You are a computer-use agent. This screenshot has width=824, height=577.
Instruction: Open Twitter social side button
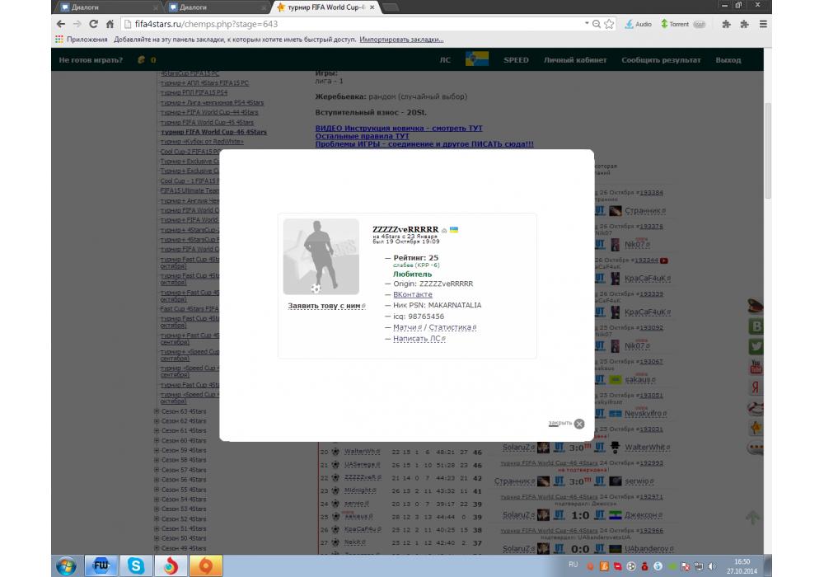[x=756, y=347]
